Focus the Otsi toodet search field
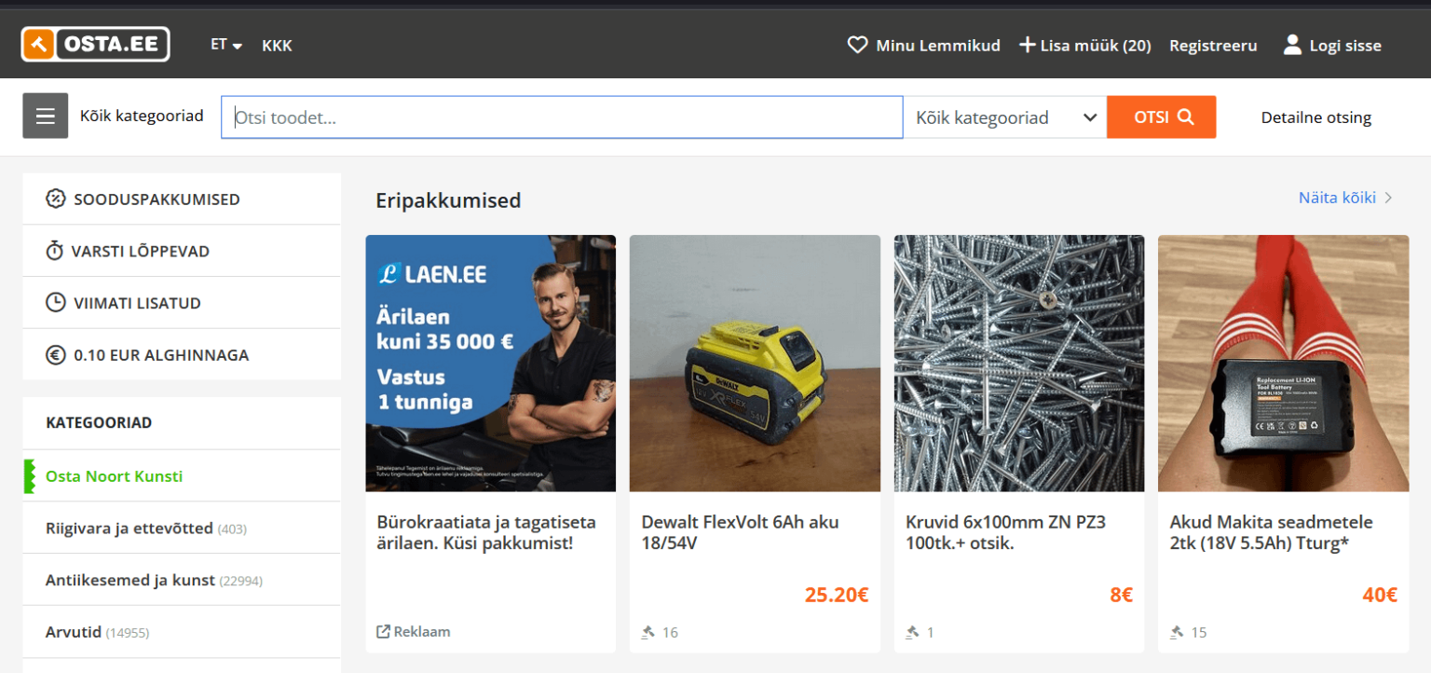This screenshot has height=673, width=1431. [x=562, y=117]
